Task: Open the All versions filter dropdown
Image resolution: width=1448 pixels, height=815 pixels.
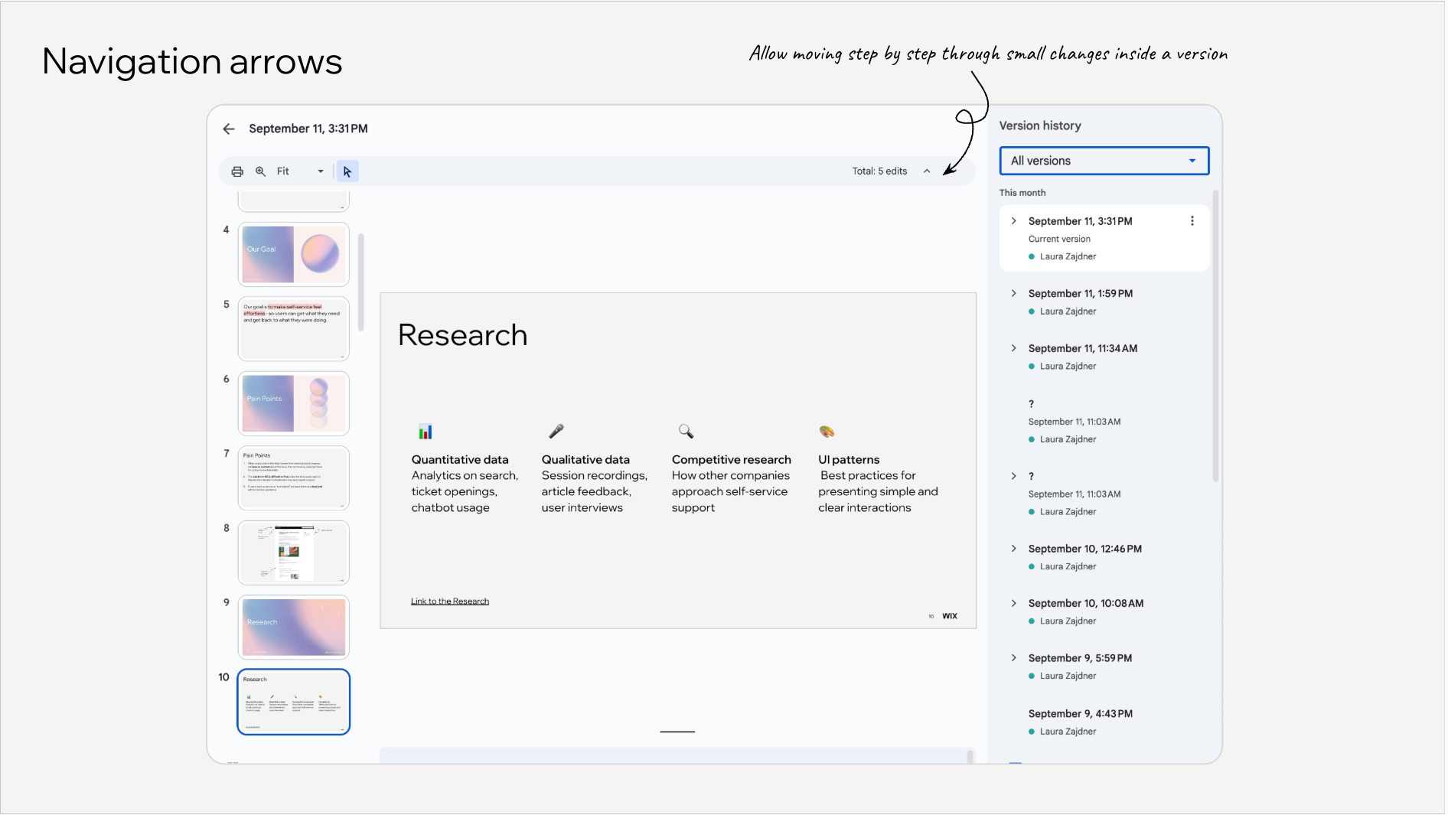Action: click(1104, 161)
